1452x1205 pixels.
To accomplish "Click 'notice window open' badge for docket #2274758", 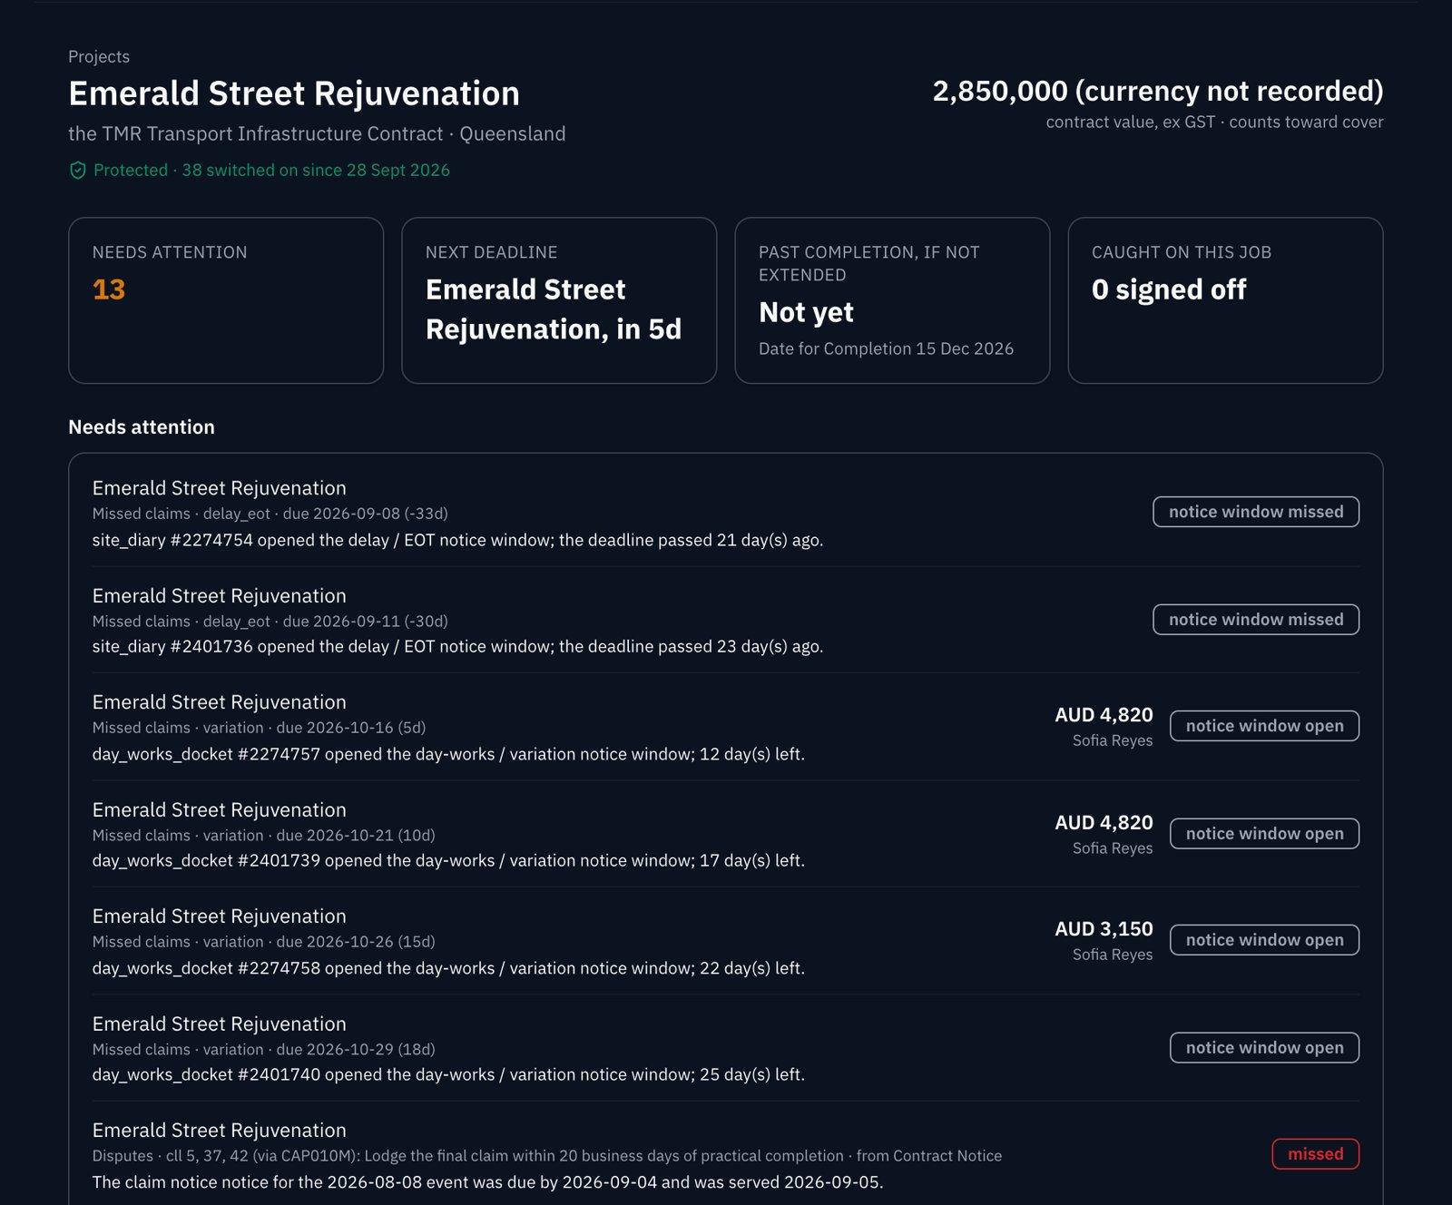I will (1264, 940).
